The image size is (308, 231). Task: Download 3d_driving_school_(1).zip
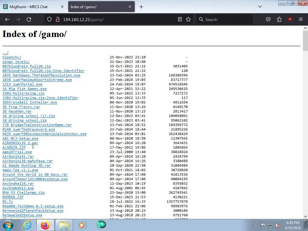click(x=29, y=116)
